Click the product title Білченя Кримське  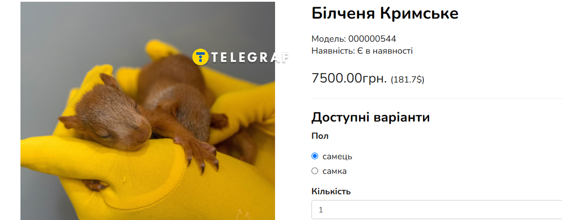[385, 14]
